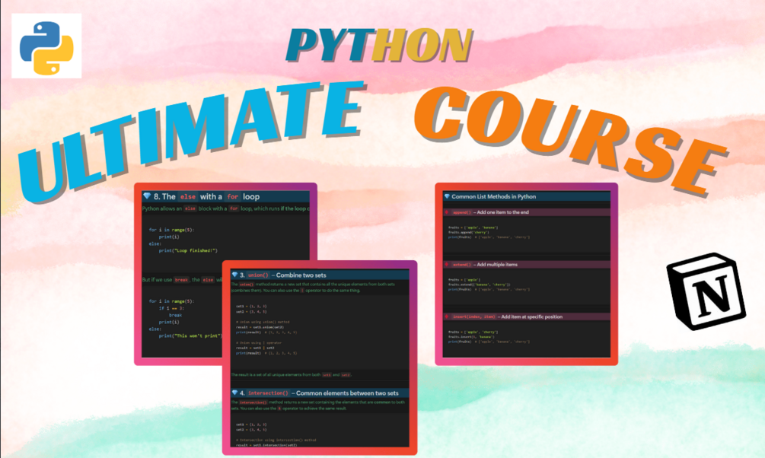Click heading "union() – Combine two sets"
This screenshot has height=458, width=765.
[286, 275]
